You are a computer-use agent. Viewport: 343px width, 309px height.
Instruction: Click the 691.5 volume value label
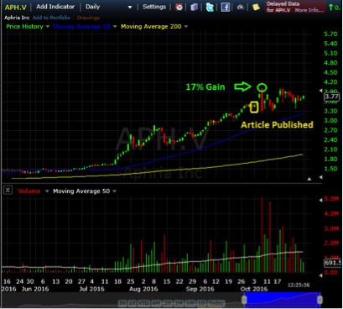(333, 263)
